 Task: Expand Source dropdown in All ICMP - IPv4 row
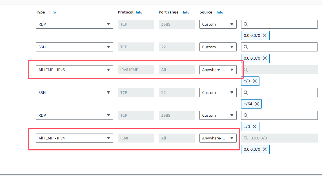(x=218, y=138)
